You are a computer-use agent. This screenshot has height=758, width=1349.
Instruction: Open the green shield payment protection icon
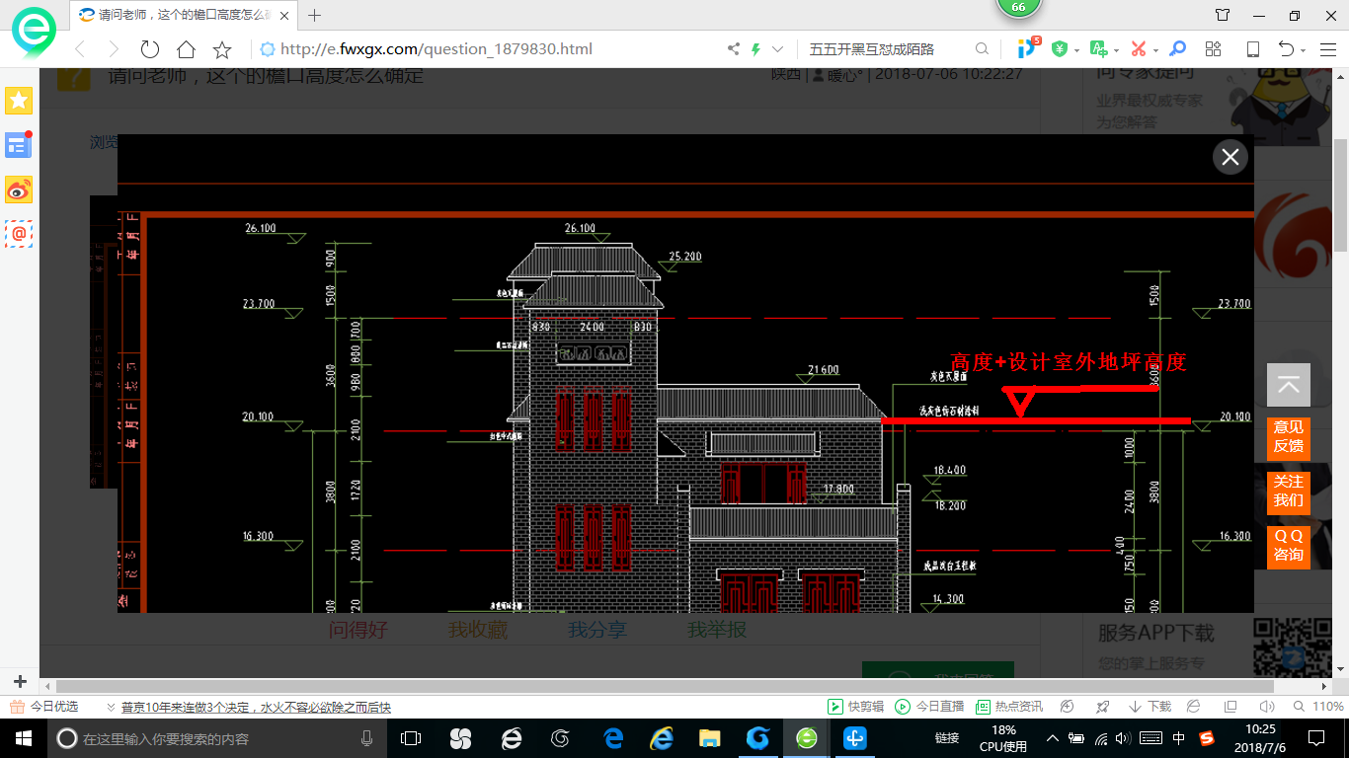1060,49
